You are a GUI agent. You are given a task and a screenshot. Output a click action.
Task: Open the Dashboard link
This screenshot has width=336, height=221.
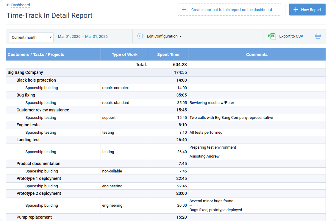coord(21,5)
